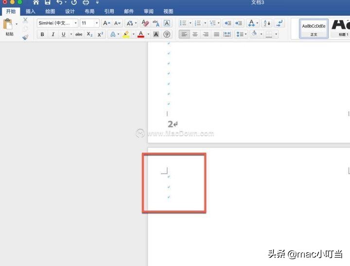Toggle character shading A button
Screen dimensions: 350x266
156,35
